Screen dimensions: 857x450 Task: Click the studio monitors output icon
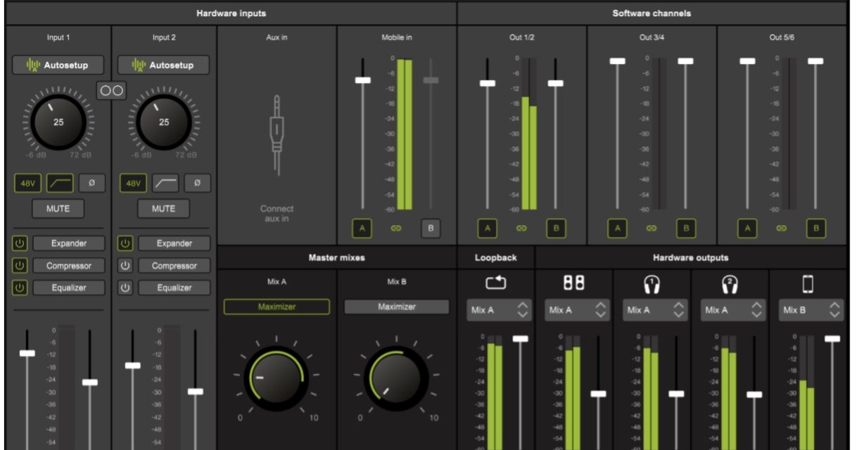coord(573,283)
